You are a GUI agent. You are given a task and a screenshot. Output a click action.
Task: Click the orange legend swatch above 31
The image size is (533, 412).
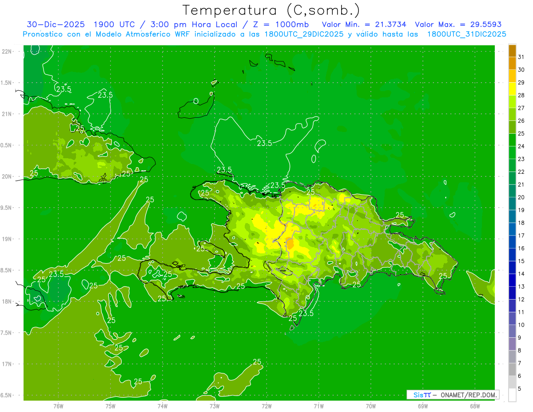[x=512, y=51]
